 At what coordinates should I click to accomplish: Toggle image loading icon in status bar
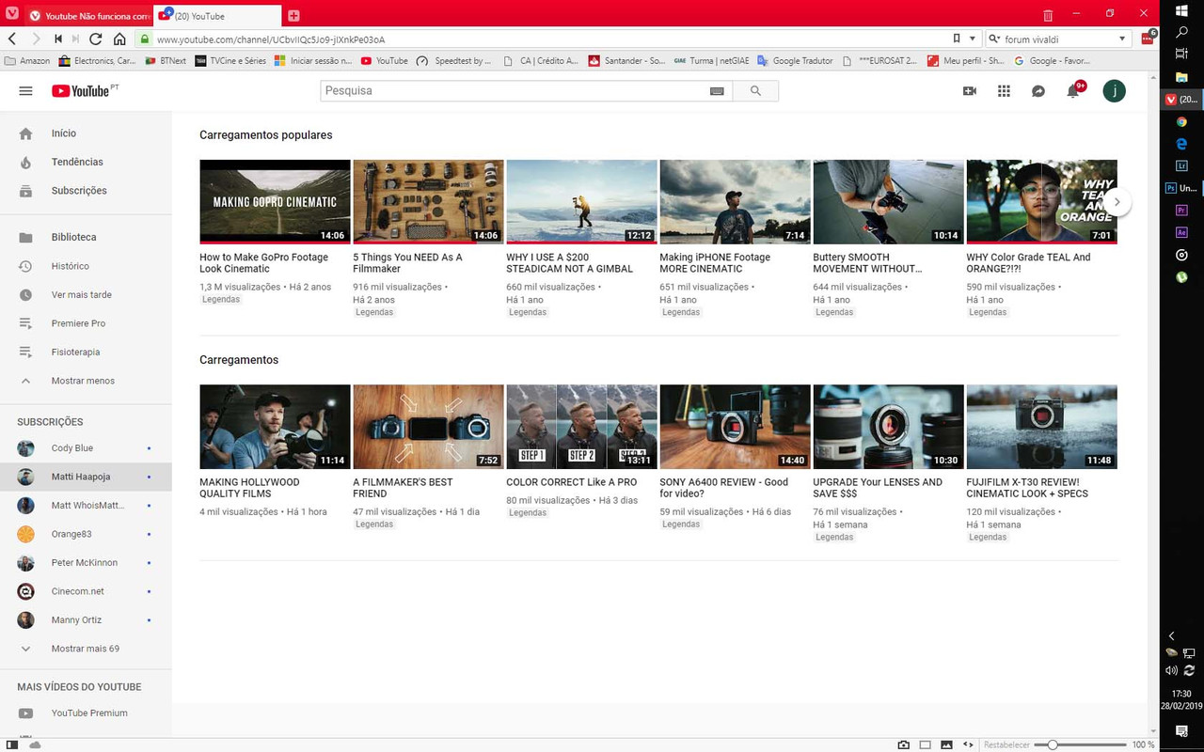click(947, 744)
